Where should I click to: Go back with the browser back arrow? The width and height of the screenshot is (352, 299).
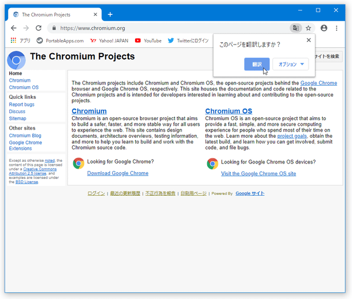(x=14, y=28)
